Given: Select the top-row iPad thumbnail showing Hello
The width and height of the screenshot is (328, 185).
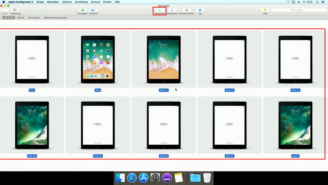Looking at the screenshot, I should (x=32, y=59).
